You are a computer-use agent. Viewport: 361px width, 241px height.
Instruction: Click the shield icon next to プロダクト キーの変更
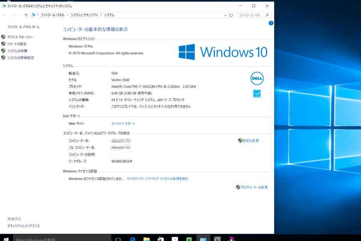(x=238, y=187)
